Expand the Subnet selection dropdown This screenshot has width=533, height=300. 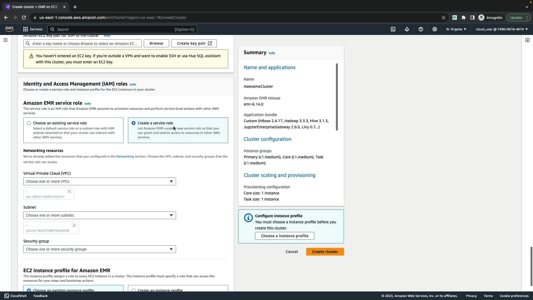tap(99, 215)
